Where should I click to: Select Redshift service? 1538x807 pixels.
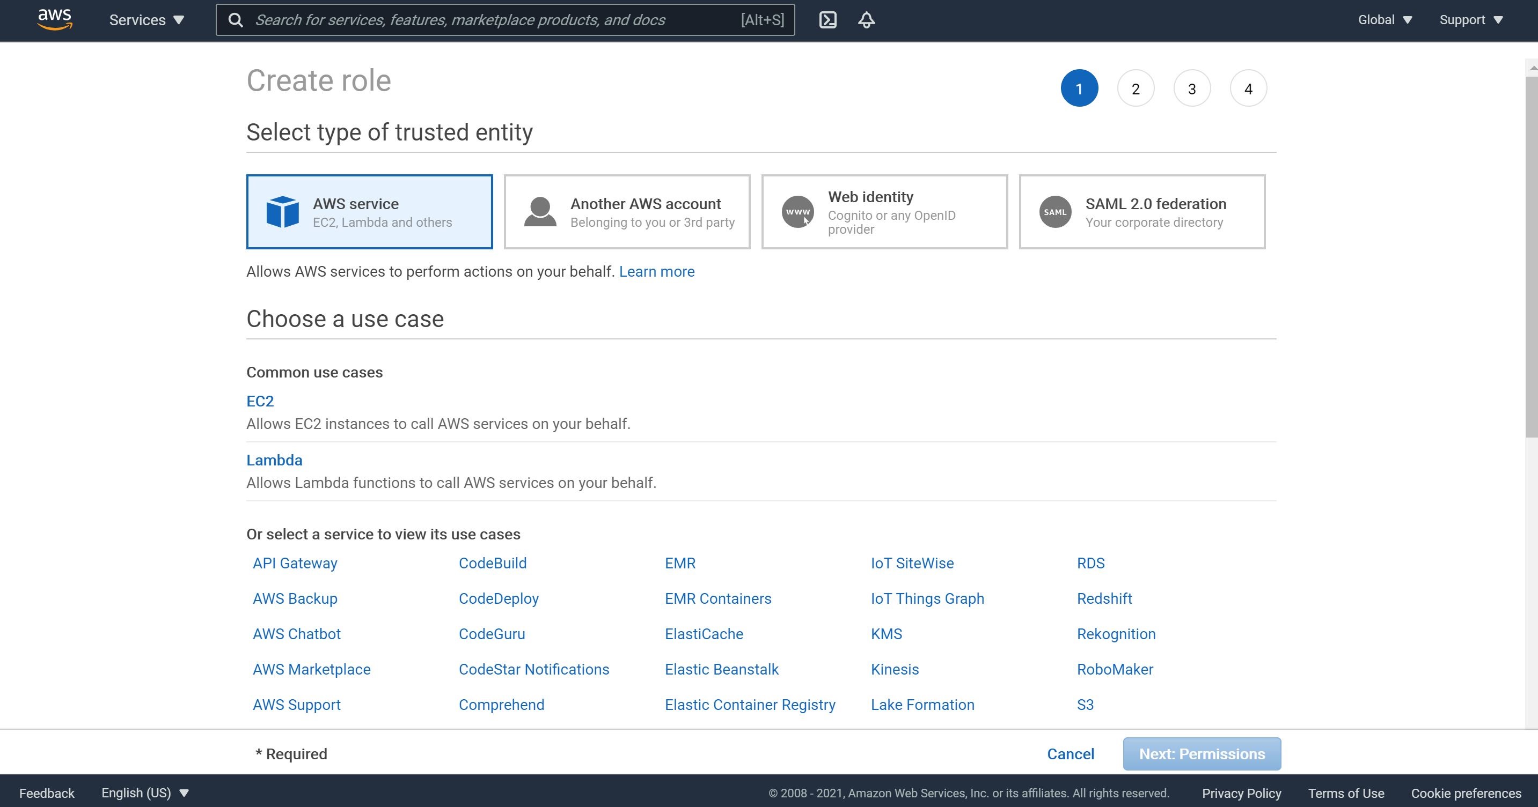tap(1104, 598)
